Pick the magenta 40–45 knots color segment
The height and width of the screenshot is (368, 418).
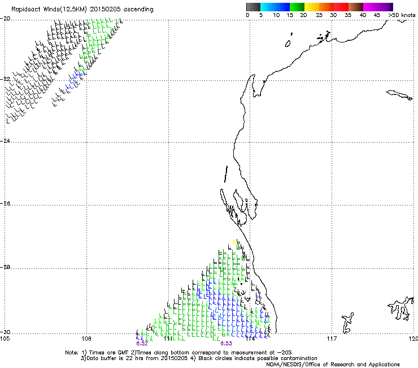click(371, 7)
